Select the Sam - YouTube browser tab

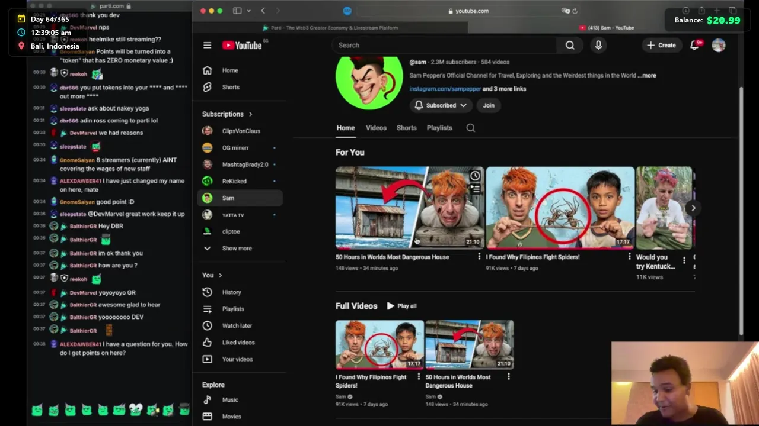tap(606, 28)
